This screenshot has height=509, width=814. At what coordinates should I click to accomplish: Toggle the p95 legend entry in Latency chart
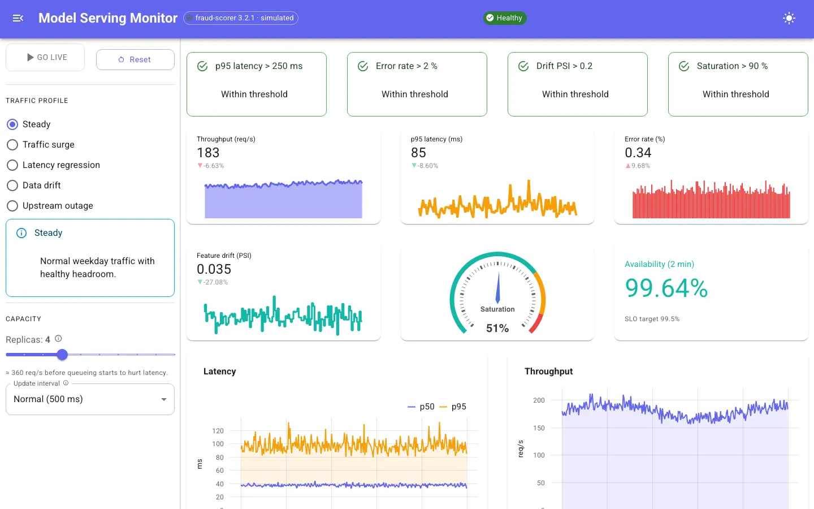tap(453, 407)
